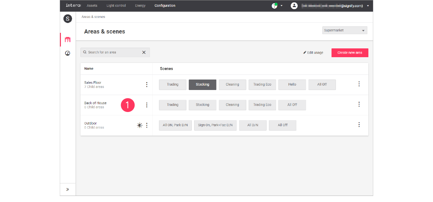Image resolution: width=433 pixels, height=202 pixels.
Task: Open Sales Floor area options menu
Action: 146,85
